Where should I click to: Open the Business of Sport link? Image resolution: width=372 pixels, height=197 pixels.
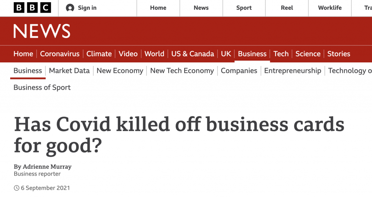[42, 87]
